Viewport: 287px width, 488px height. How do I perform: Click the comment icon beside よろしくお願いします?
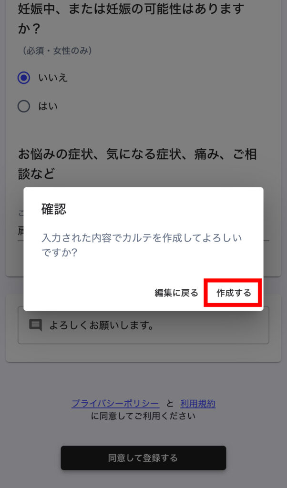point(35,325)
